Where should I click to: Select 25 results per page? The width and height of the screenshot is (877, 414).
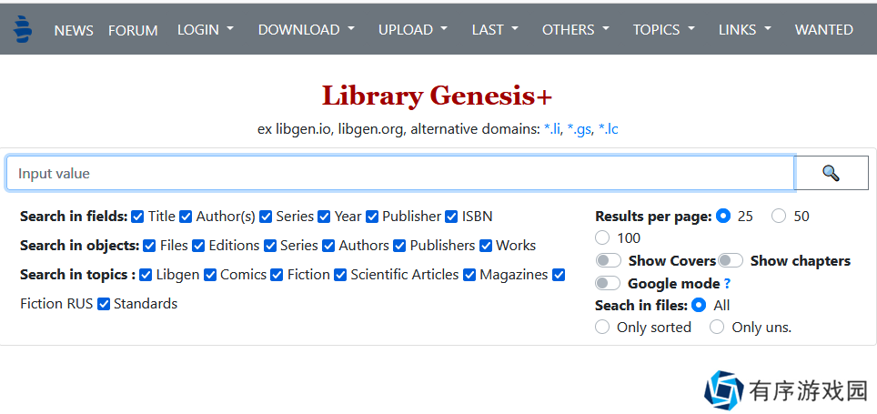(x=723, y=216)
